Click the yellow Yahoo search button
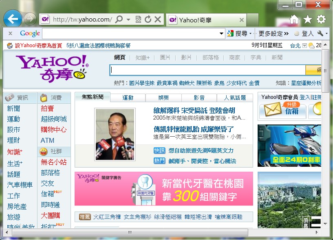333x240 pixels. 313,70
